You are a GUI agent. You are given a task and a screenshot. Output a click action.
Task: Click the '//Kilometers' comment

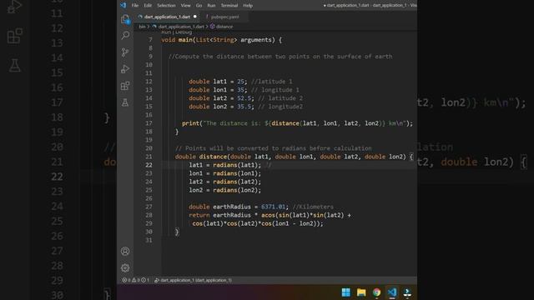(x=313, y=207)
